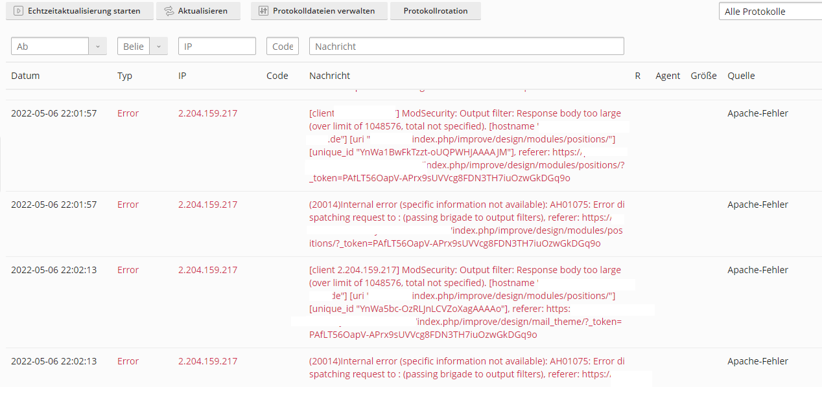Image resolution: width=822 pixels, height=400 pixels.
Task: Click the first 22:01:57 timestamp entry
Action: tap(54, 113)
